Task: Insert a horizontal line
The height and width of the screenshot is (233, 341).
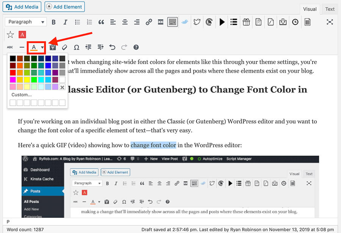Action: pos(22,47)
